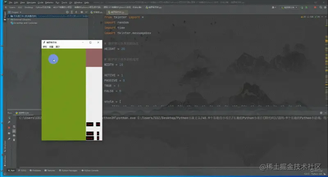Open Run panel settings gear
Image resolution: width=328 pixels, height=177 pixels.
coord(321,113)
